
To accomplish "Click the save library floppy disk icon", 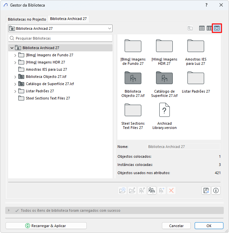I will point(206,190).
